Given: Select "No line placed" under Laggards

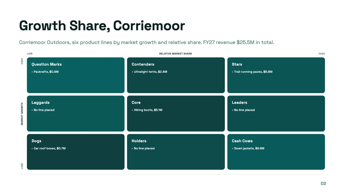Looking at the screenshot, I should coord(44,110).
